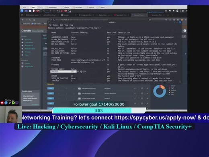Edit the Windows row with pencil icon
The height and width of the screenshot is (157, 209).
(x=148, y=89)
